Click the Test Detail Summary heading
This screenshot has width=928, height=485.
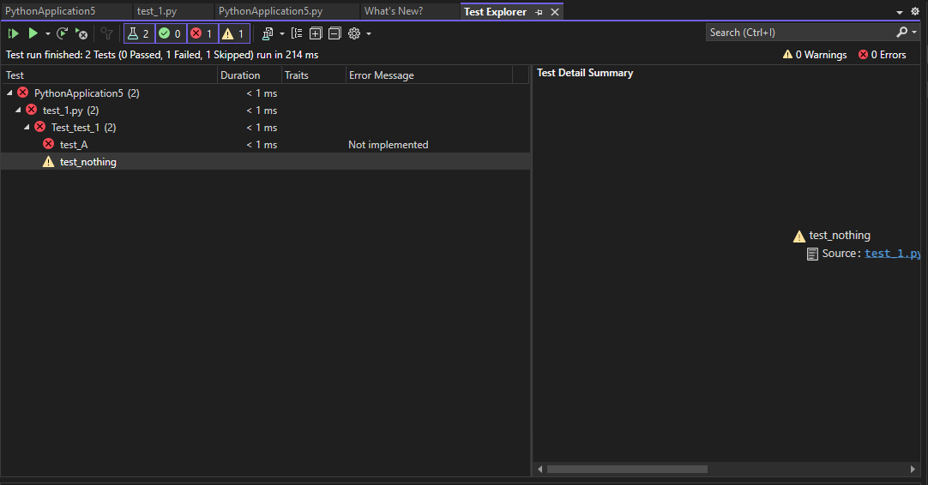585,73
